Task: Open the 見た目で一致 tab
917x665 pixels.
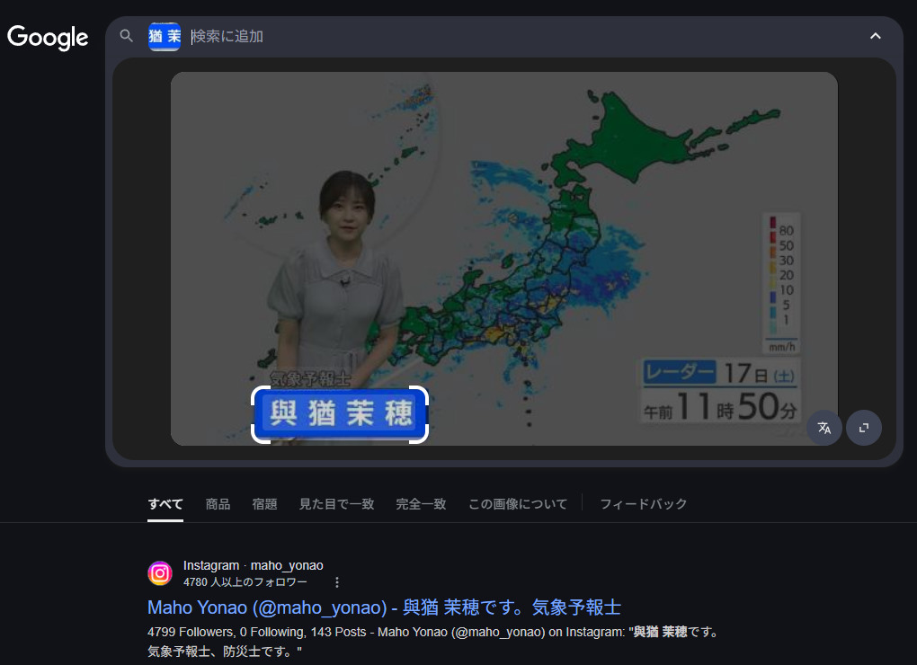Action: (336, 504)
